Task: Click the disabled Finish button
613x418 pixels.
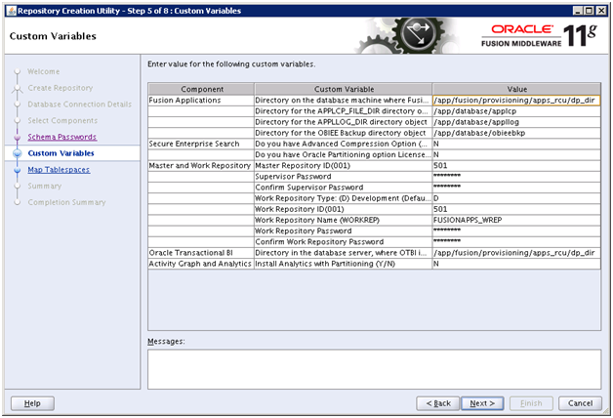Action: tap(531, 403)
